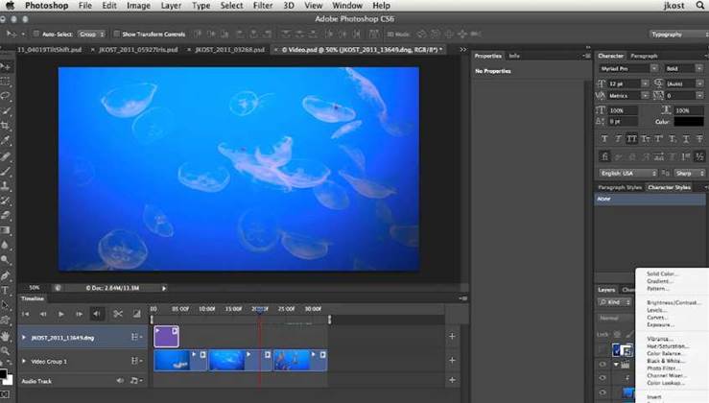Select the Move tool in toolbar

[x=7, y=66]
